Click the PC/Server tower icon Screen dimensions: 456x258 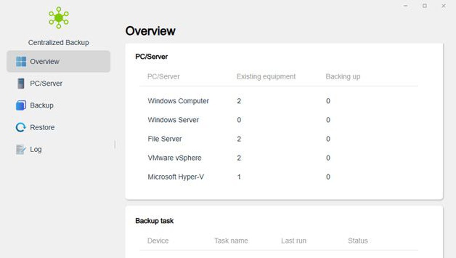(x=21, y=84)
